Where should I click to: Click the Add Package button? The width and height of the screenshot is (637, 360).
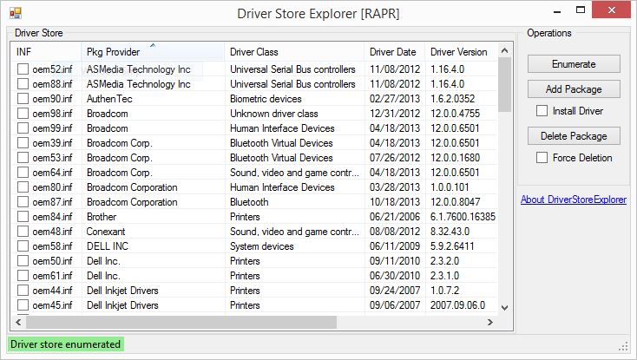coord(574,88)
